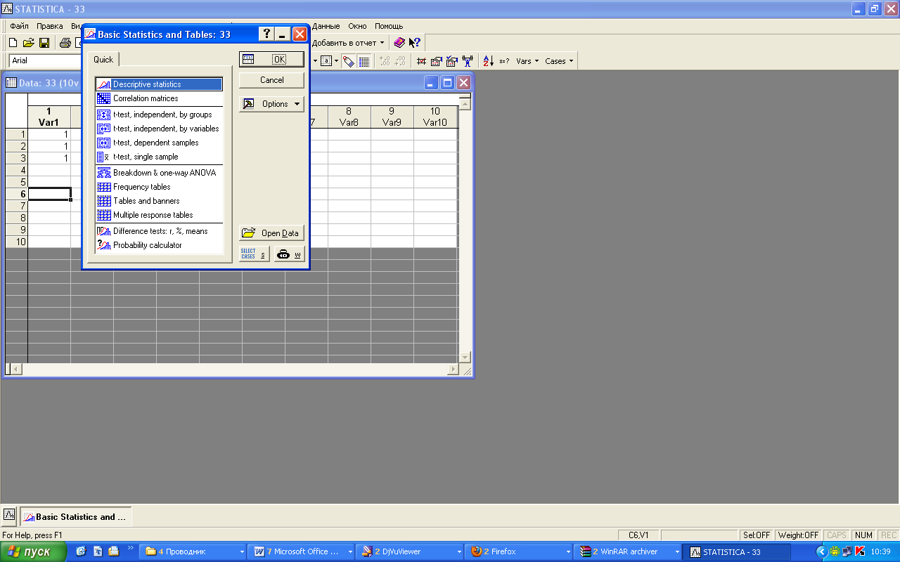Viewport: 900px width, 562px height.
Task: Open the Правка menu
Action: 50,26
